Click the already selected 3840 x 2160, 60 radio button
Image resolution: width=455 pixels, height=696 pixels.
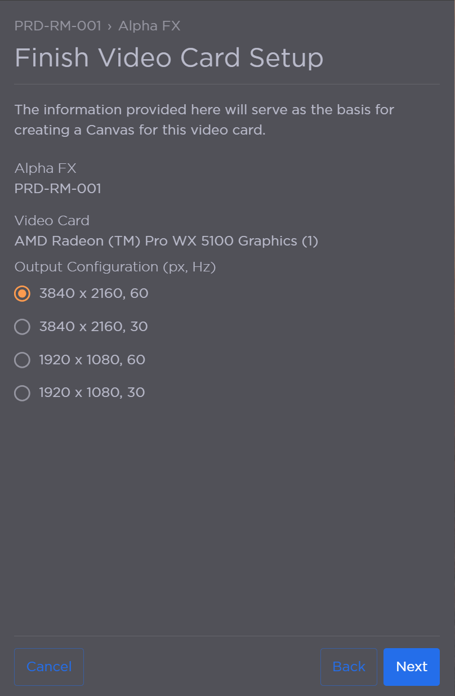coord(22,293)
